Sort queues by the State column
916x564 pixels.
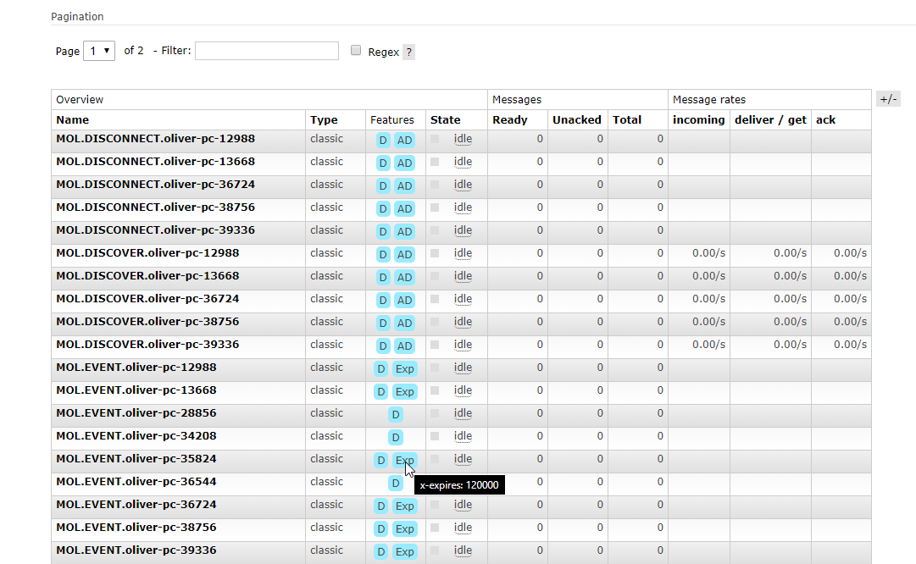click(x=445, y=119)
